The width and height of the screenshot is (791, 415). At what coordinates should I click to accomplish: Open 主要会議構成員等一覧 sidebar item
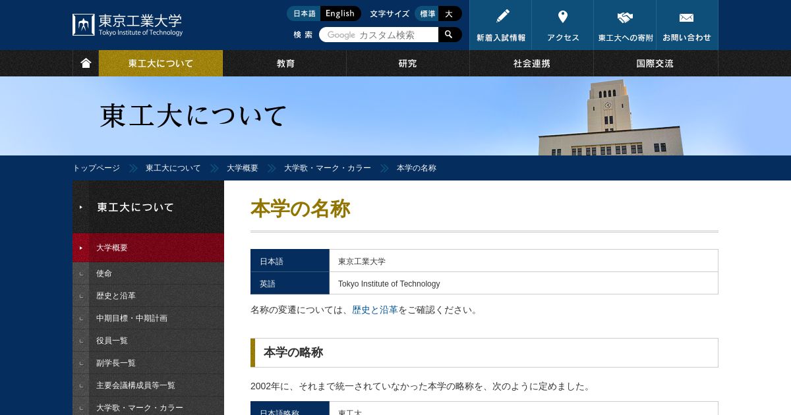pos(148,385)
